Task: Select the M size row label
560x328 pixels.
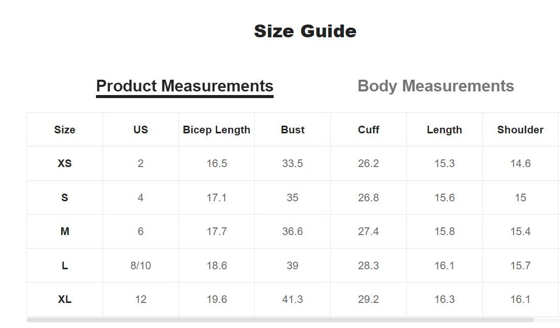Action: click(65, 231)
